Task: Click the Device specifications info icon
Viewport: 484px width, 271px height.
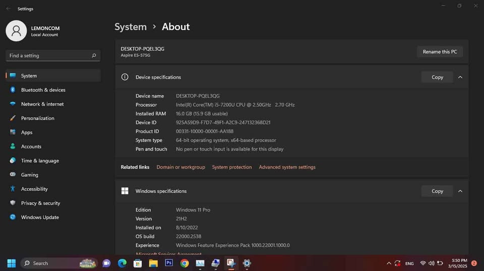Action: 125,77
